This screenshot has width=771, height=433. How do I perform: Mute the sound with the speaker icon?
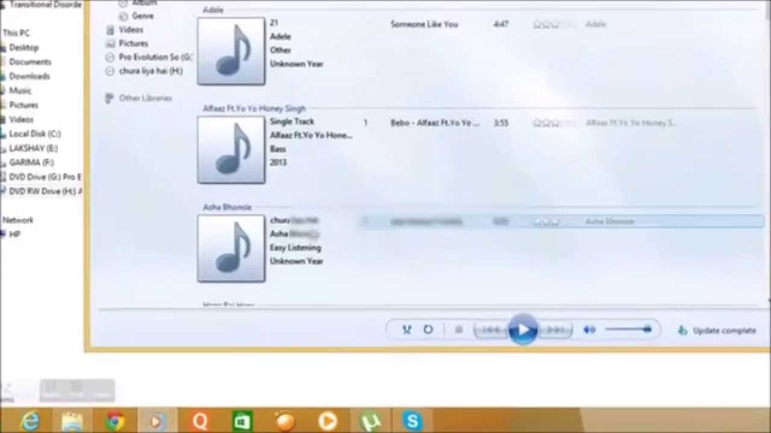tap(590, 330)
